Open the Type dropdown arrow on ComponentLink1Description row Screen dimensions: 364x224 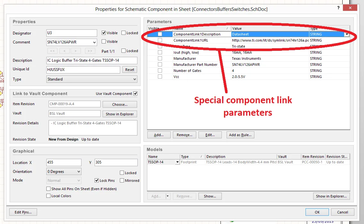click(347, 34)
